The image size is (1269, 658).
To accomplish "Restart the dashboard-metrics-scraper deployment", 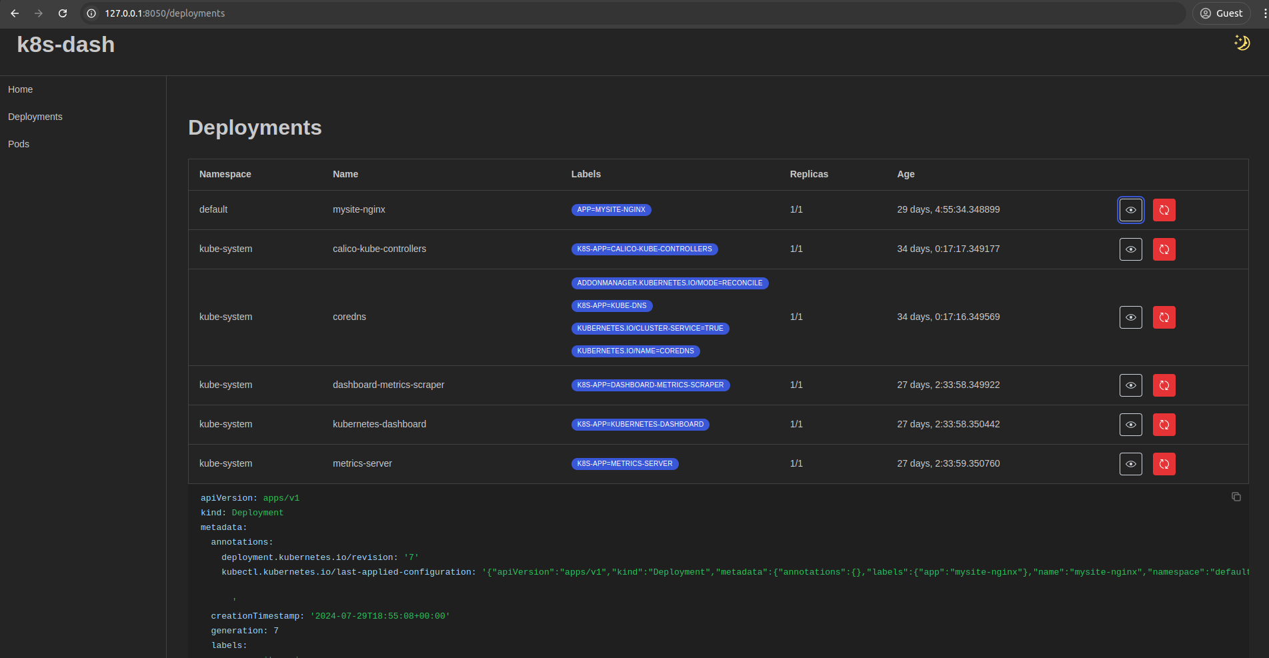I will point(1164,385).
